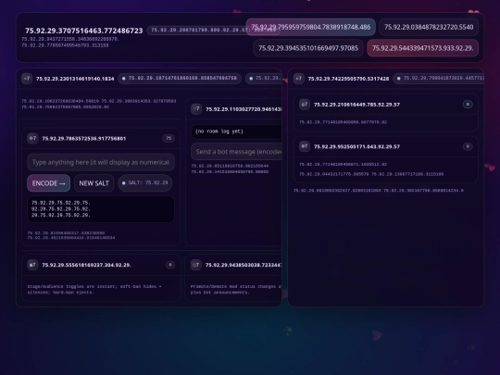Click the icon badge beside 75.92.29.952505171.043.92.29.57
500x375 pixels.
click(305, 146)
